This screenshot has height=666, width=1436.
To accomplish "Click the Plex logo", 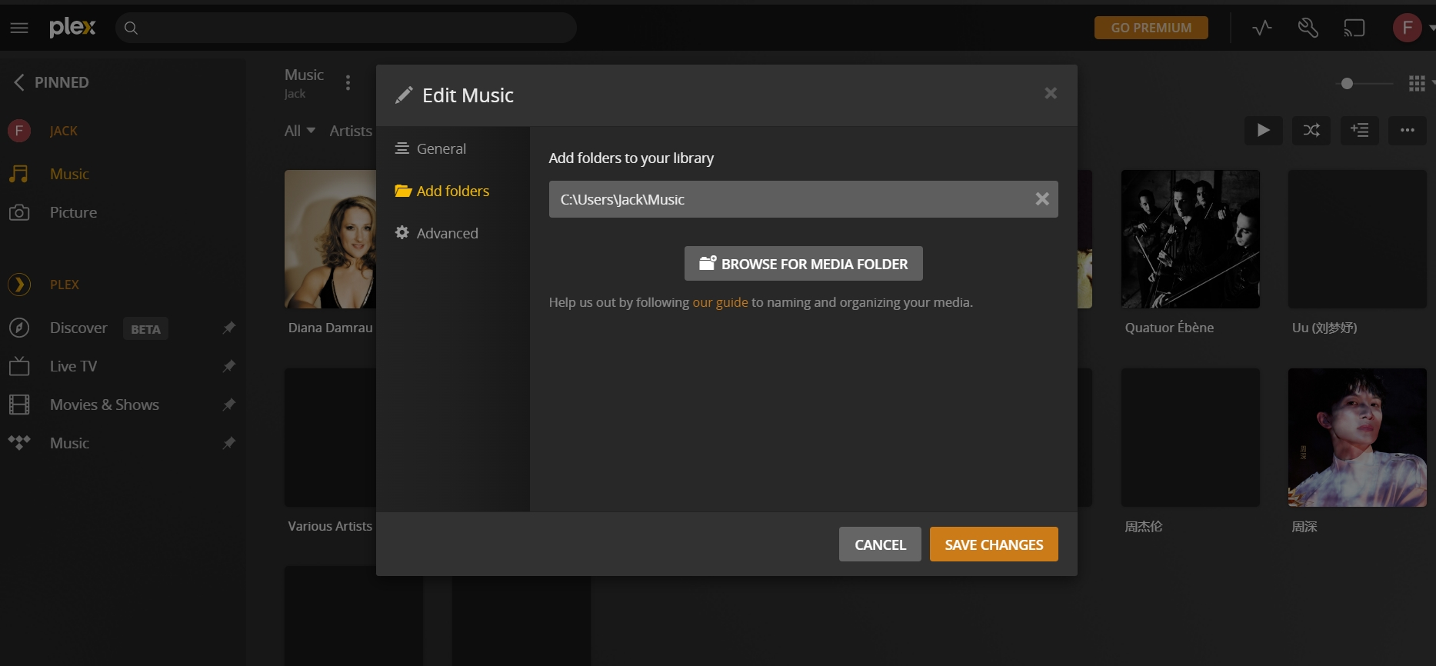I will (72, 28).
